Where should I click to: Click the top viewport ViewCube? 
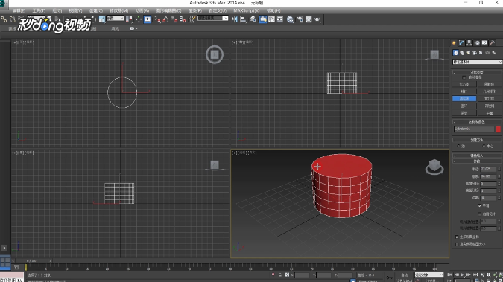pyautogui.click(x=215, y=55)
